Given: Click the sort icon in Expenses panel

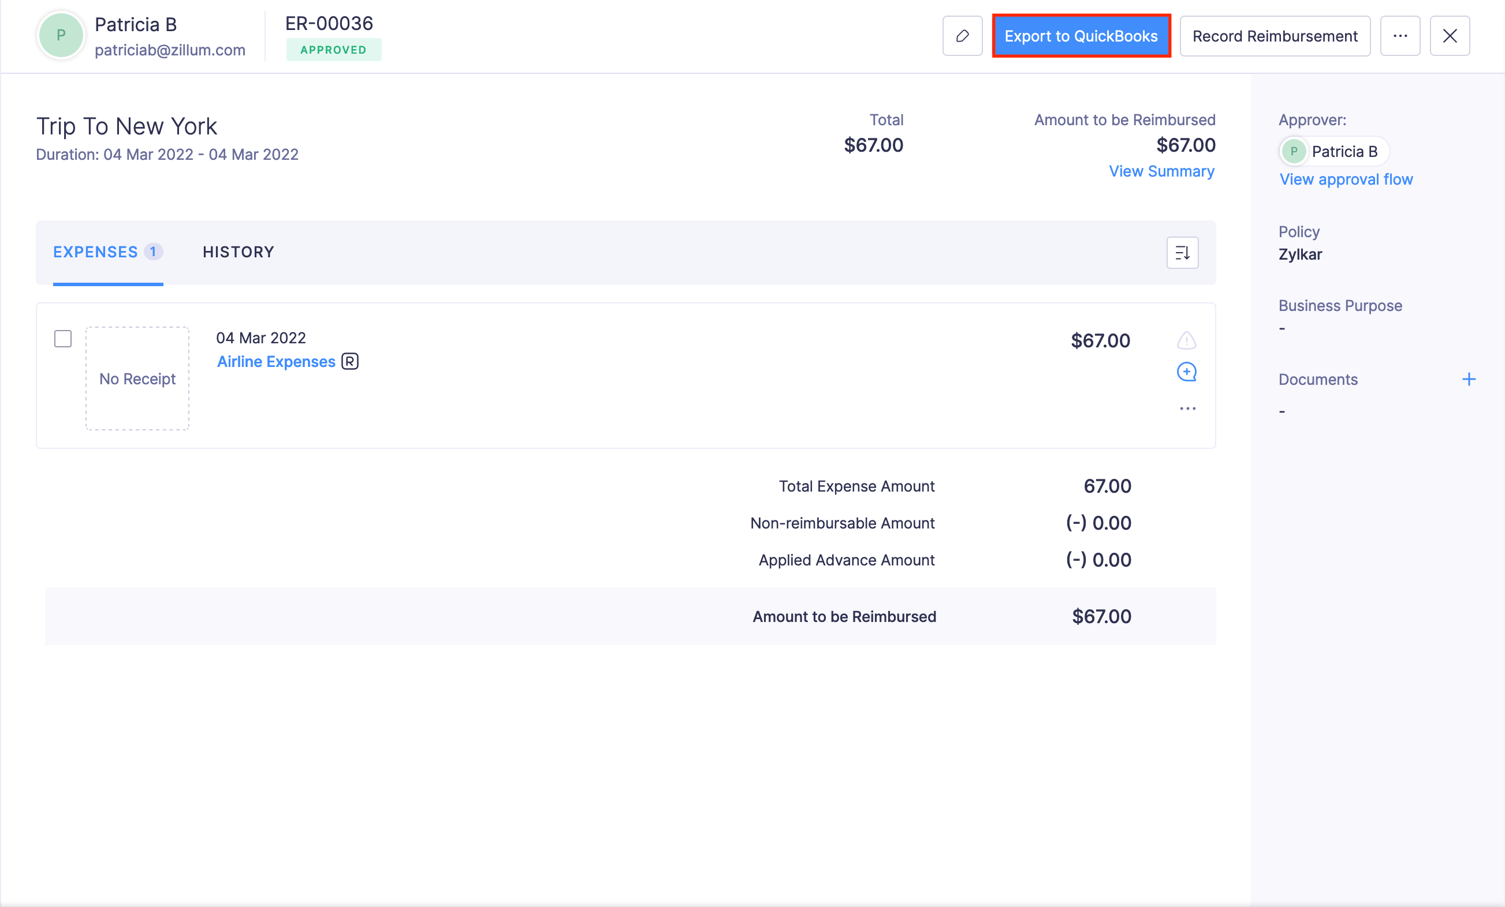Looking at the screenshot, I should click(1182, 253).
